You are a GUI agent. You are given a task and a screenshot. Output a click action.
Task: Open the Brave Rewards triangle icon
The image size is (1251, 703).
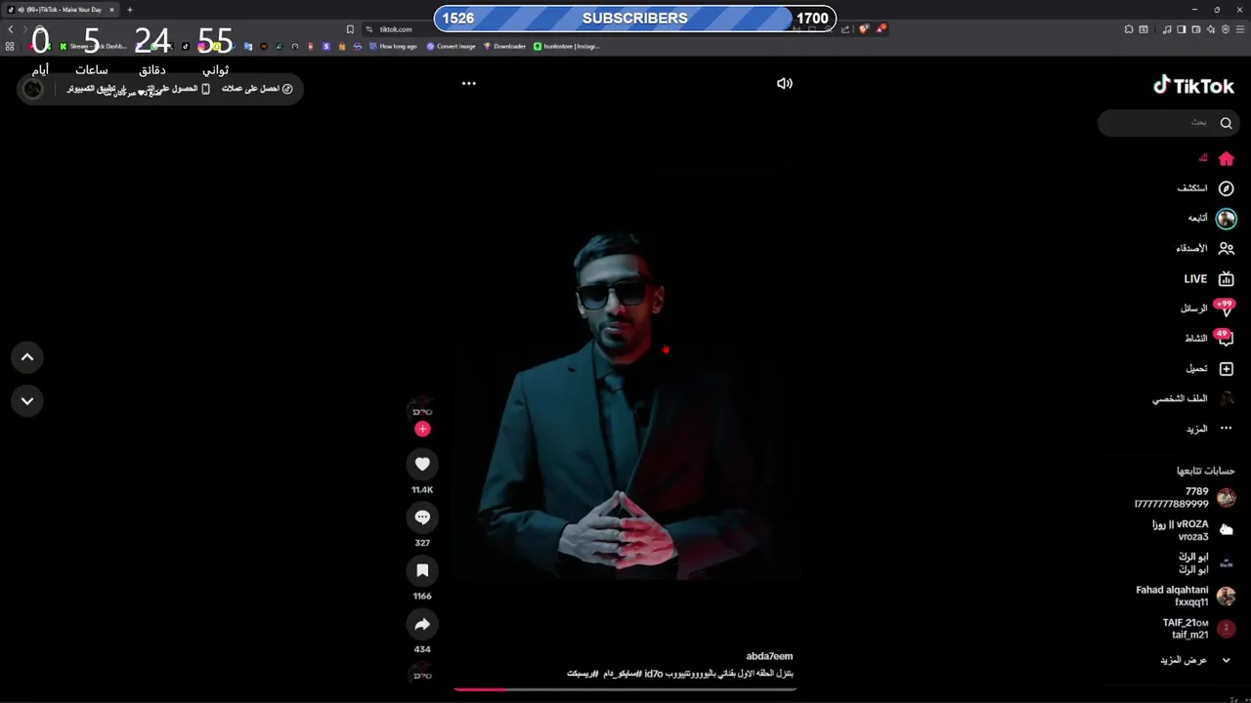point(880,29)
